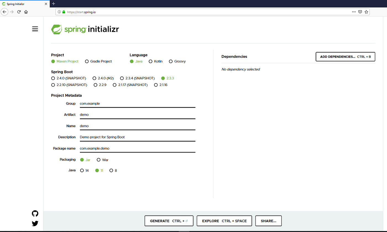Open the hamburger menu icon
Image resolution: width=387 pixels, height=232 pixels.
pos(35,29)
